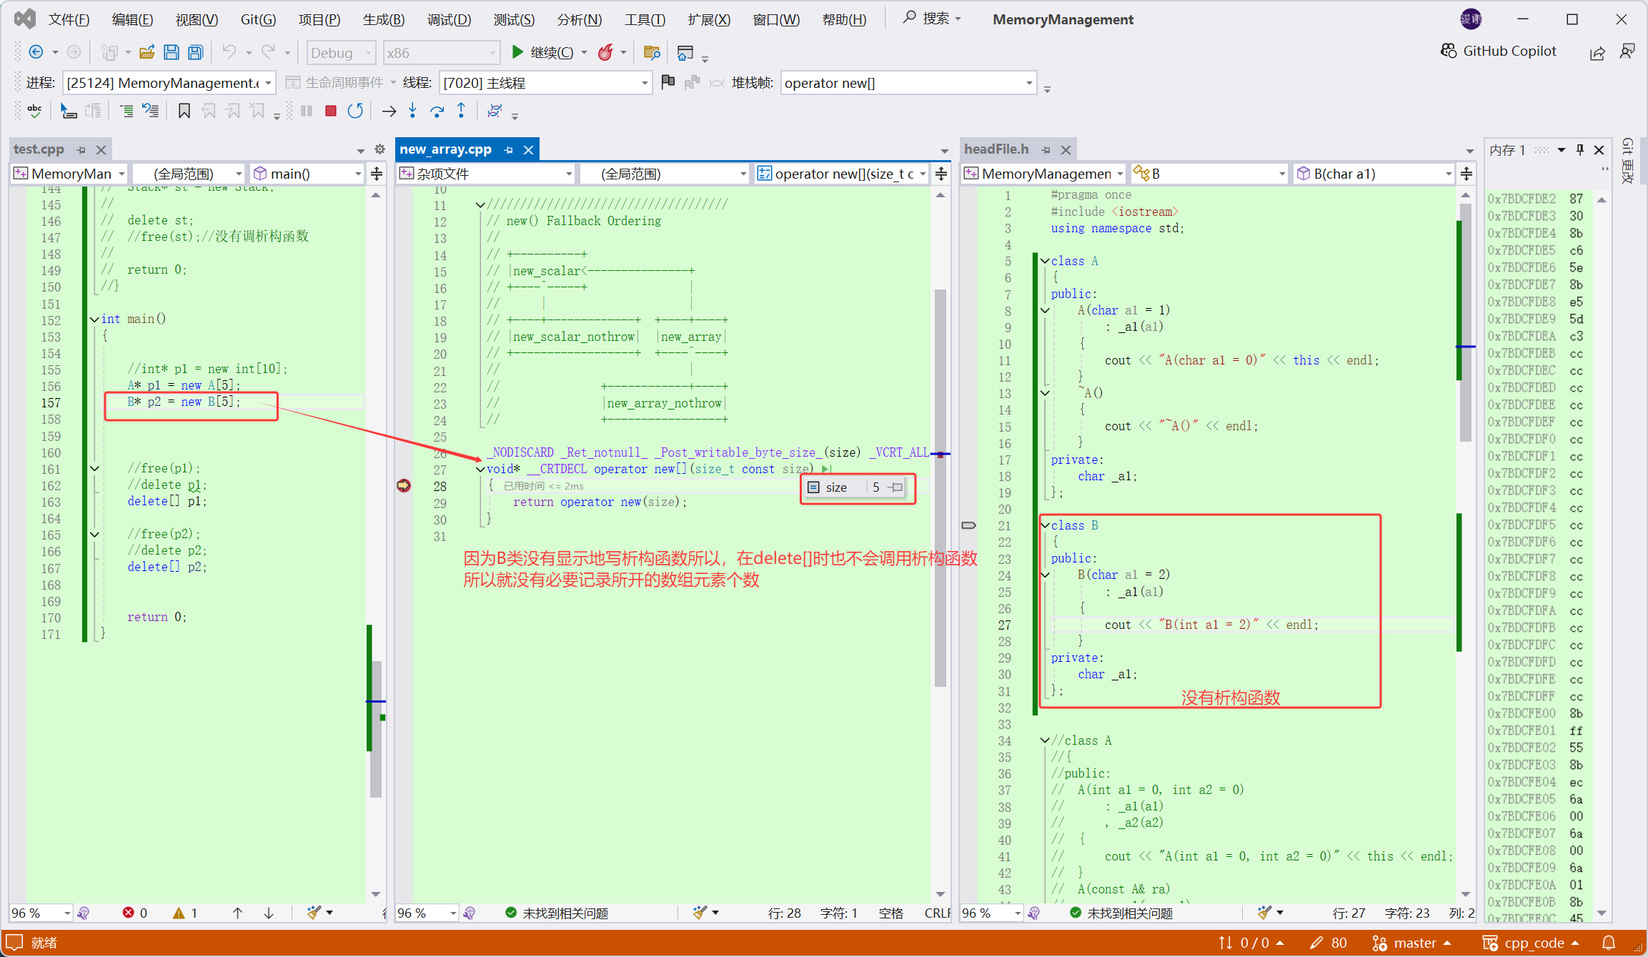
Task: Toggle bookmark on current line
Action: coord(184,111)
